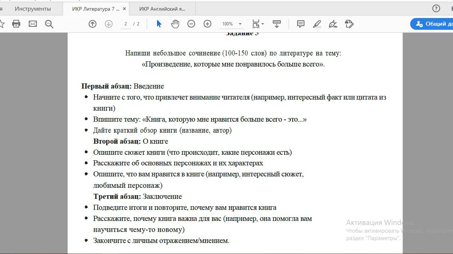Click the line "Впишите тему: «Книга, которую мне нравится"
This screenshot has height=254, width=453.
[x=200, y=119]
